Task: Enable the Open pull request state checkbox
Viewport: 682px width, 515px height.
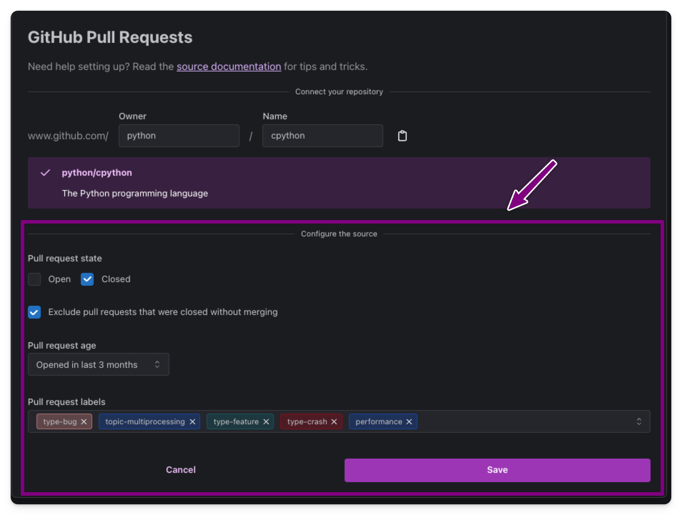Action: (x=34, y=279)
